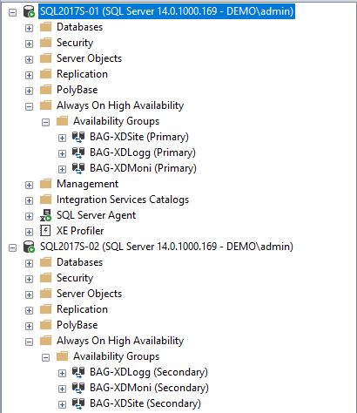357x413 pixels.
Task: Click the Management folder icon
Action: pyautogui.click(x=45, y=184)
